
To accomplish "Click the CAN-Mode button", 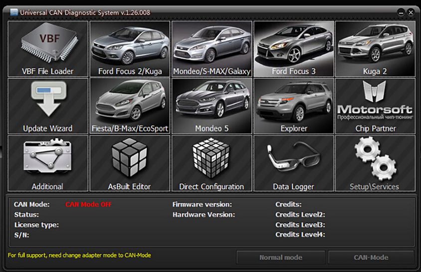I will pos(371,258).
